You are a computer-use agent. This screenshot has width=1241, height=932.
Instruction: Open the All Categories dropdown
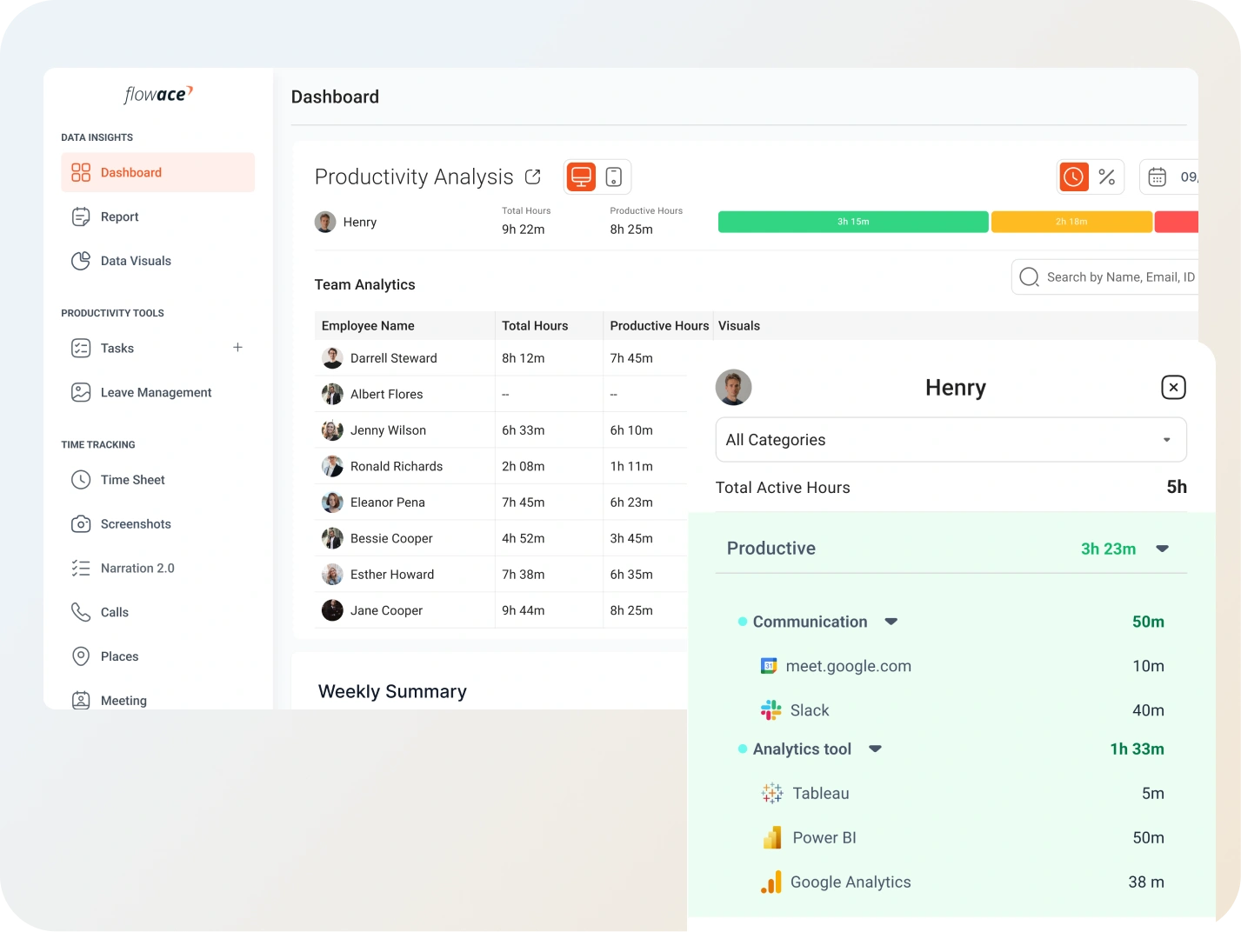pos(951,440)
